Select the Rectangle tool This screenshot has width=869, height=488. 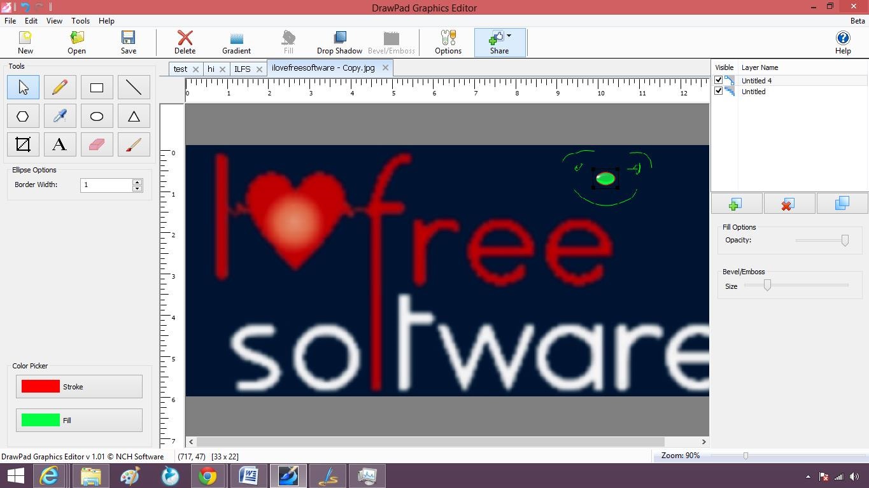97,87
